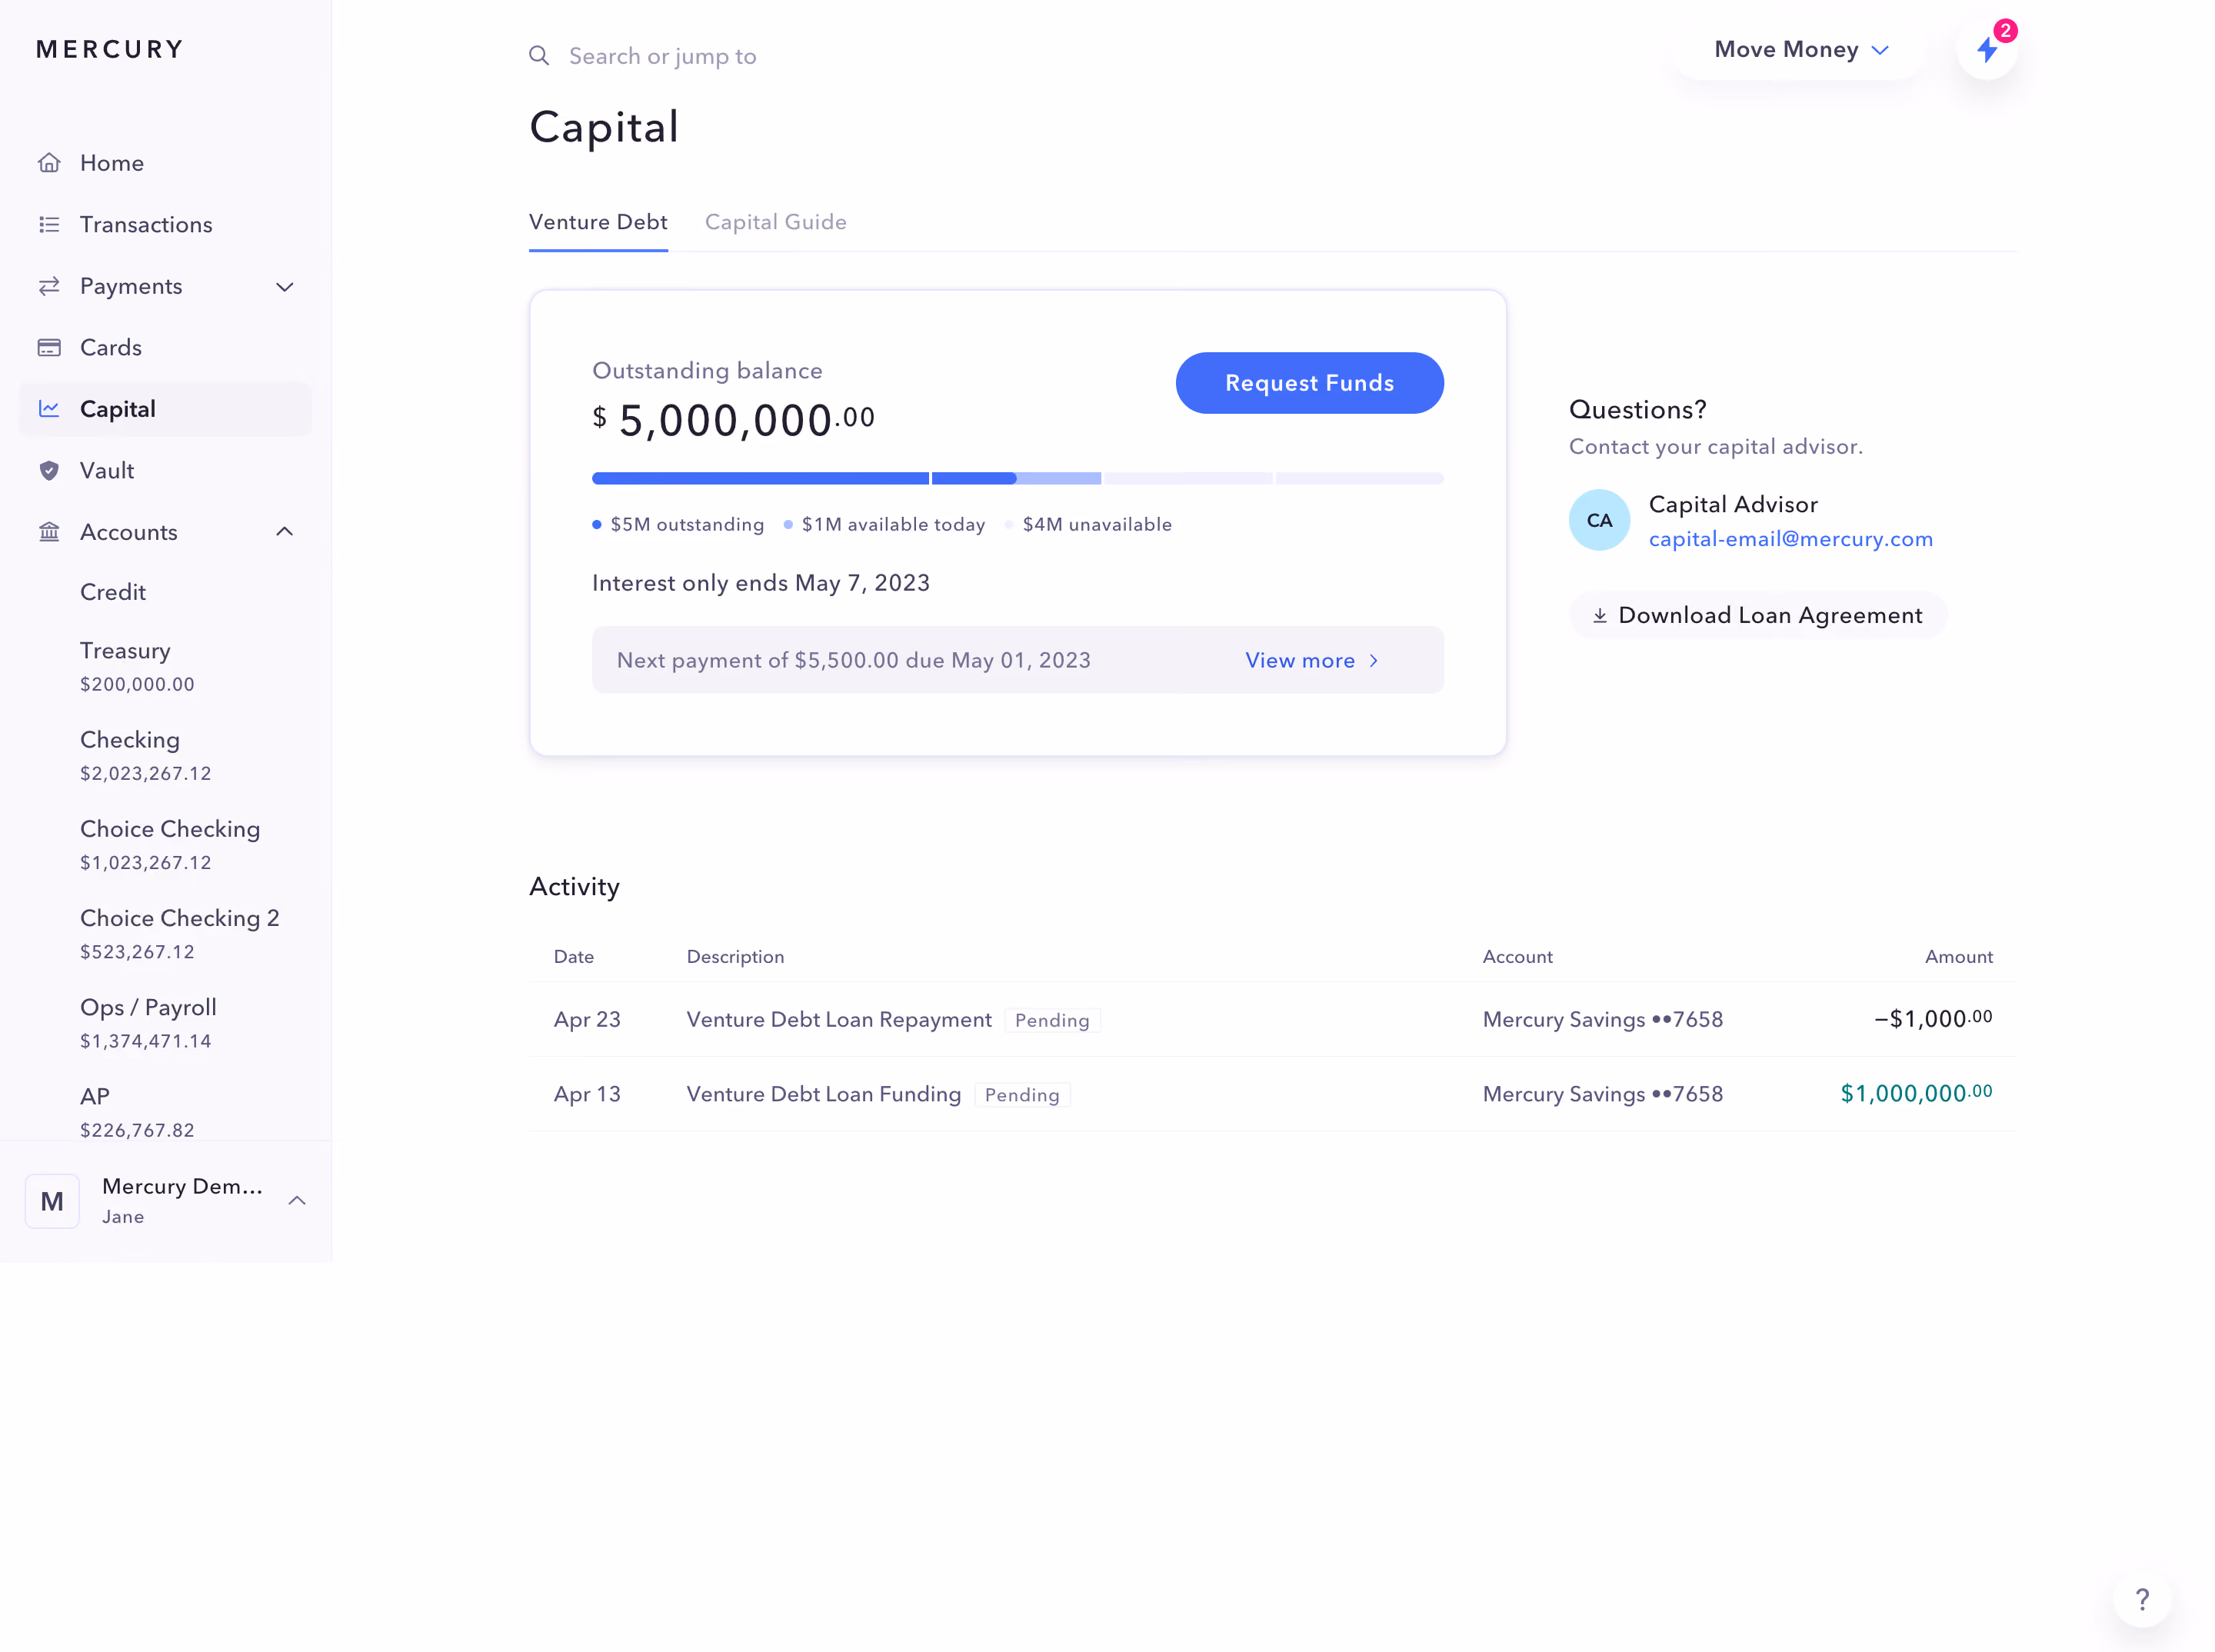Click the CA advisor avatar

[x=1599, y=520]
